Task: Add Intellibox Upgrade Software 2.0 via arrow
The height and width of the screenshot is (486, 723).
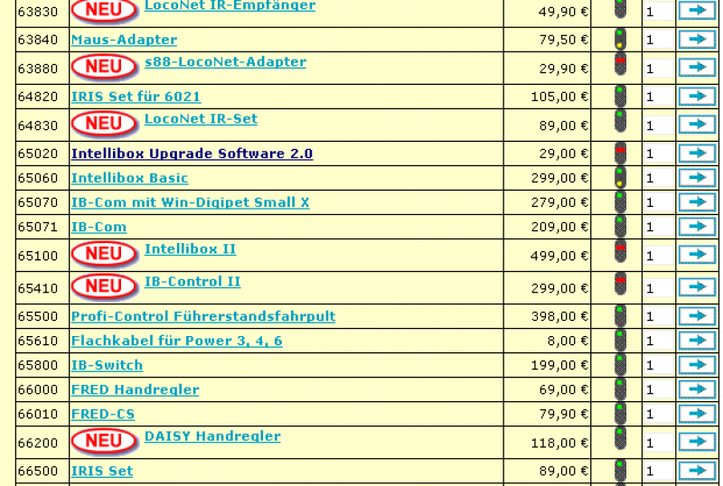Action: point(697,154)
